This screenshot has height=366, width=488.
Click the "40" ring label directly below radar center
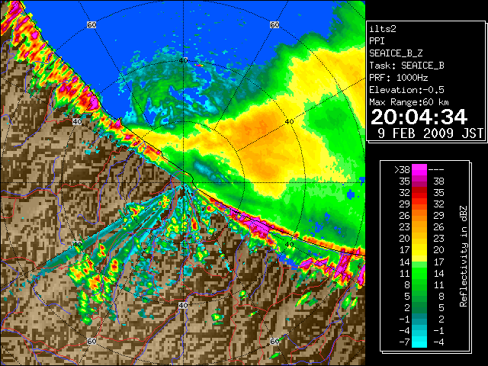coord(183,305)
